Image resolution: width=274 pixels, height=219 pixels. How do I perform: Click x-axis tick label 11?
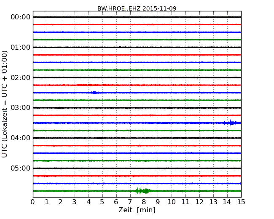pos(185,202)
